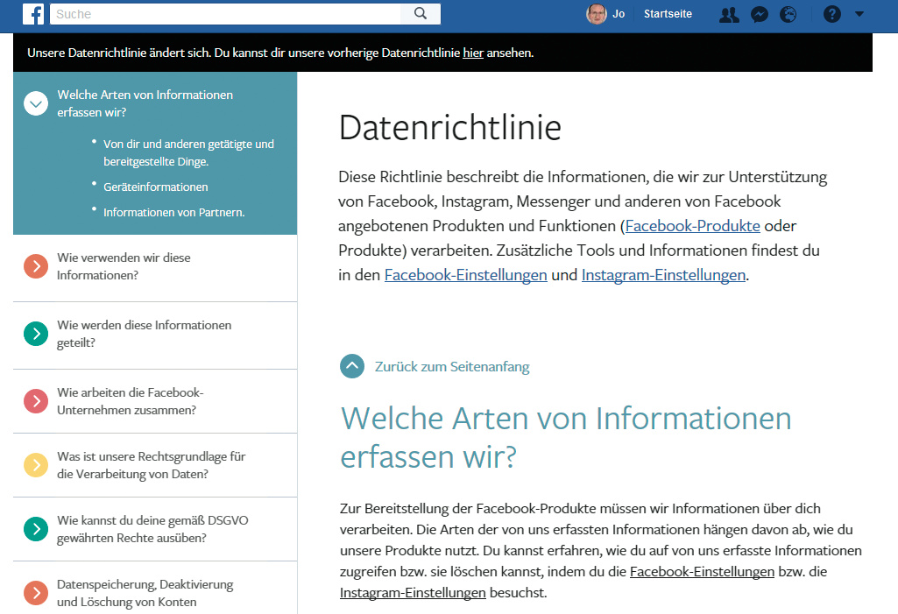The image size is (898, 614).
Task: Expand 'Wie arbeiten die Facebook-Unternehmen zusammen?'
Action: click(x=35, y=401)
